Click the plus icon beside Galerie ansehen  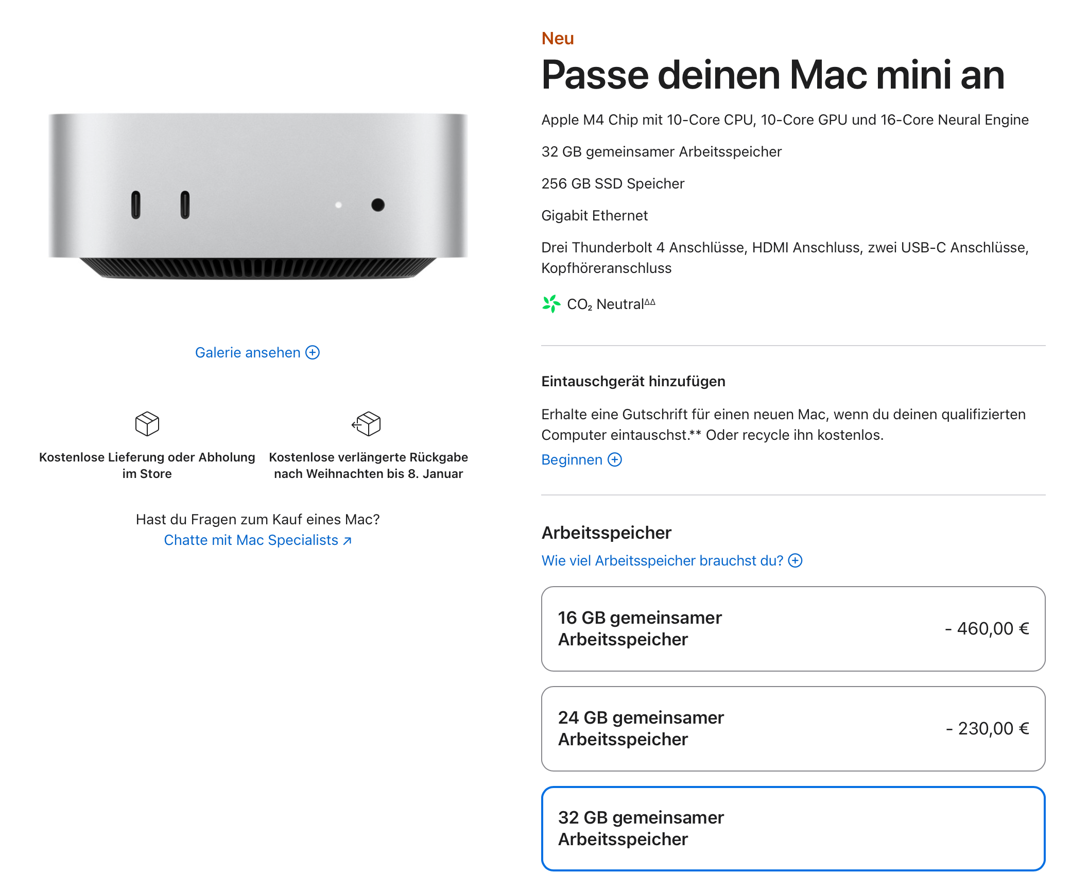[x=313, y=352]
